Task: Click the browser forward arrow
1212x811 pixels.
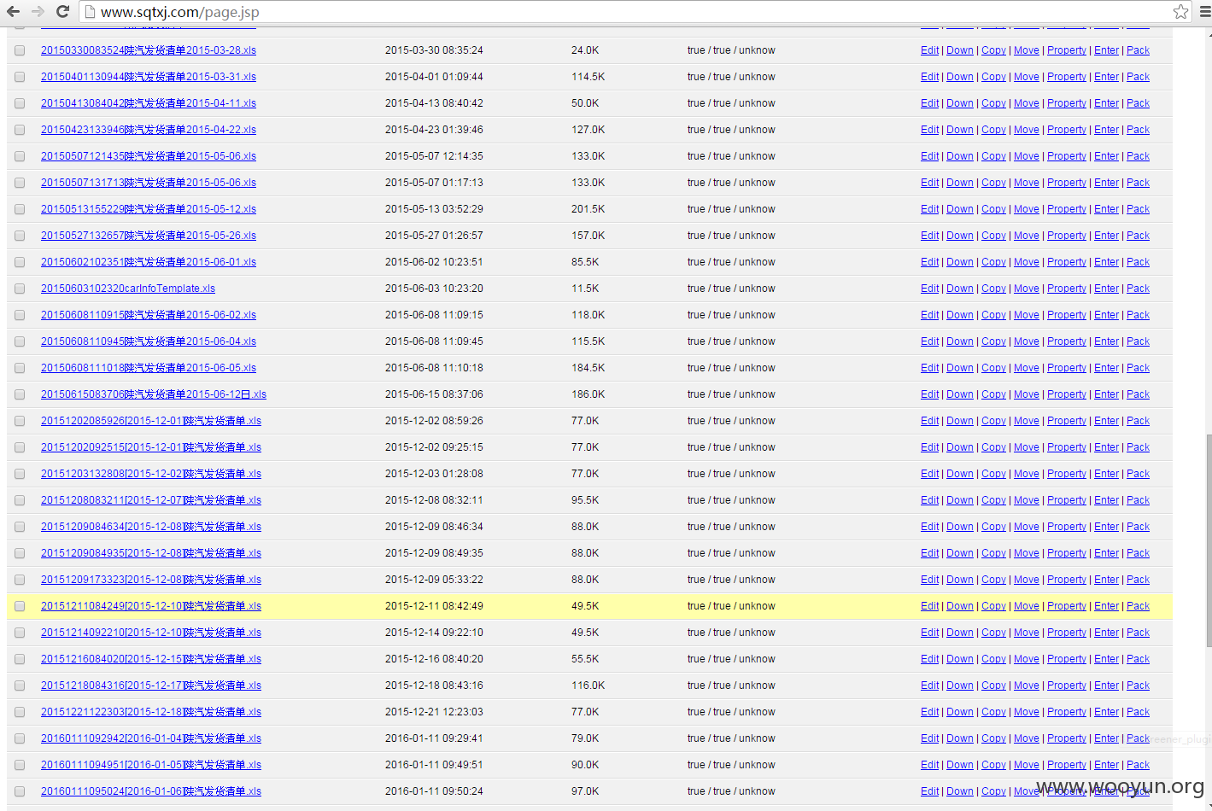Action: pyautogui.click(x=38, y=11)
